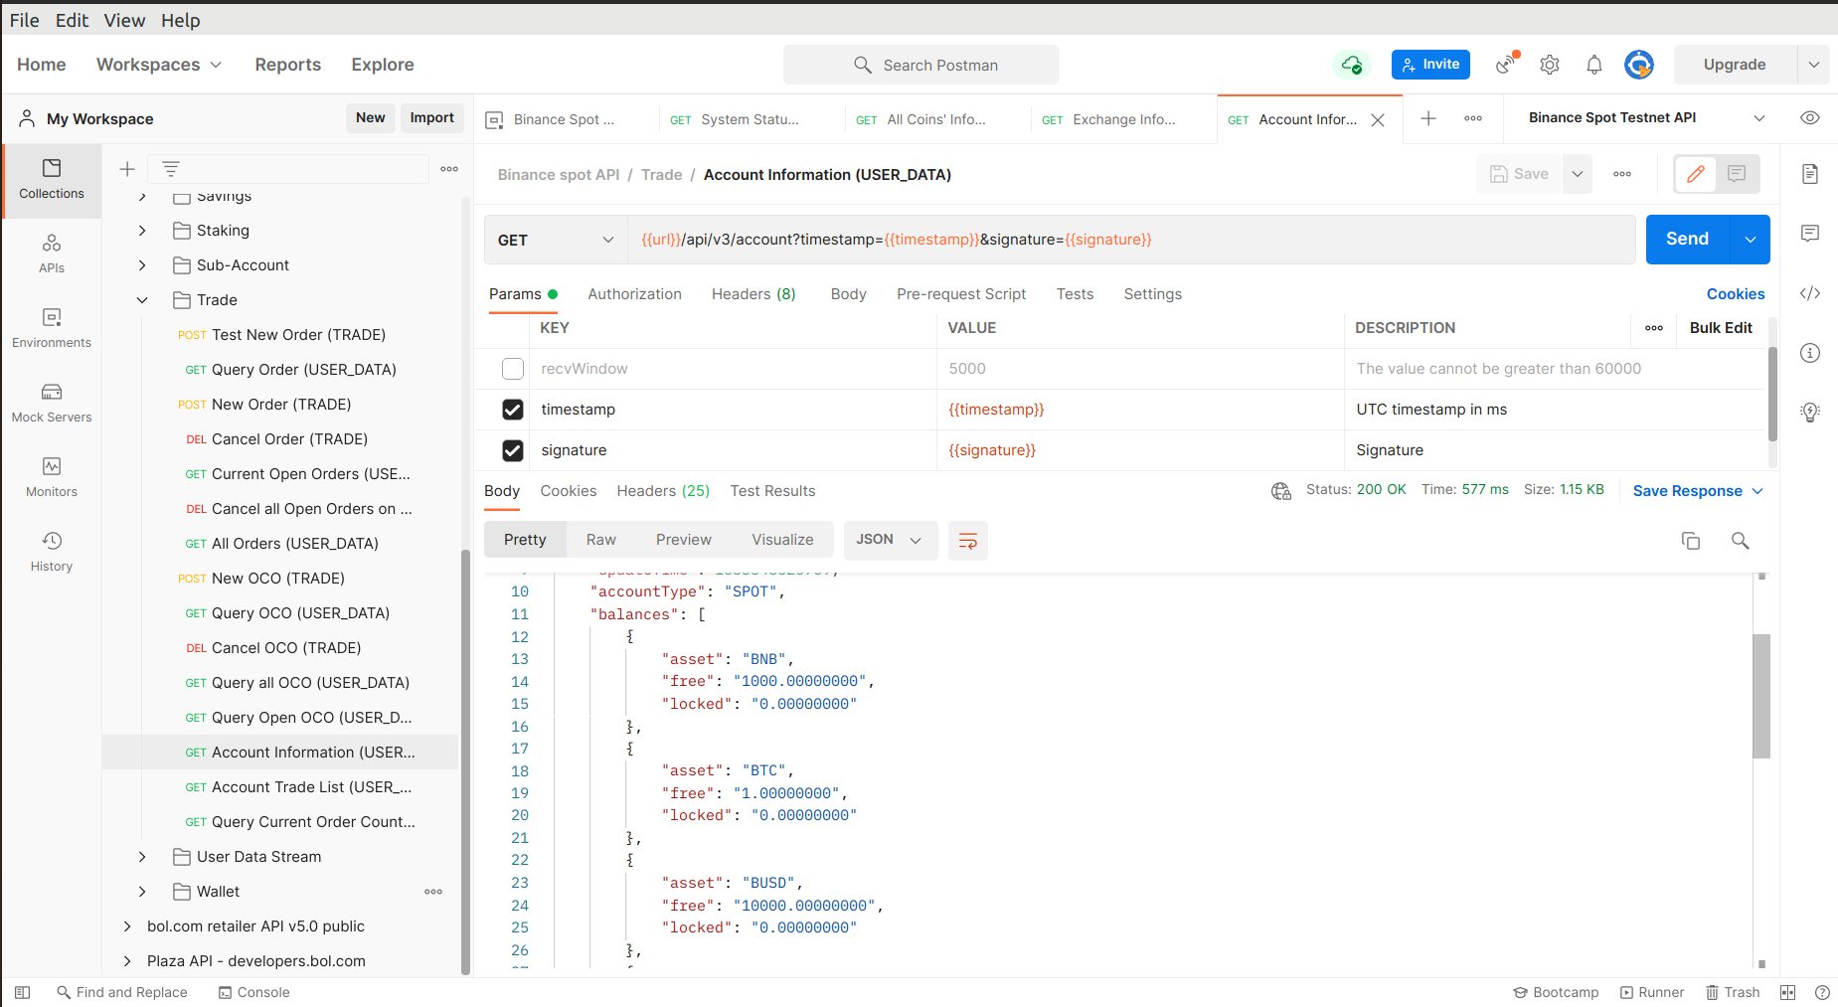
Task: Click the Search Postman field
Action: (920, 65)
